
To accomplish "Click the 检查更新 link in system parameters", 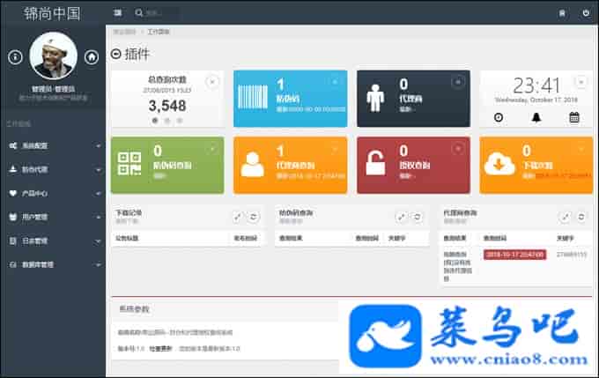I will point(160,349).
